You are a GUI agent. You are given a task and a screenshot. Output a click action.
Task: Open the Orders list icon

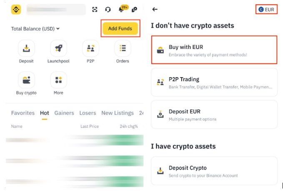tap(123, 49)
